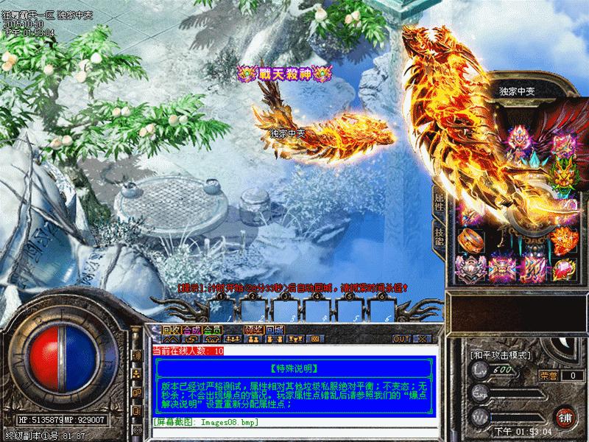Click the three-figure group icon in toolbar
Image resolution: width=589 pixels, height=442 pixels.
tap(233, 339)
